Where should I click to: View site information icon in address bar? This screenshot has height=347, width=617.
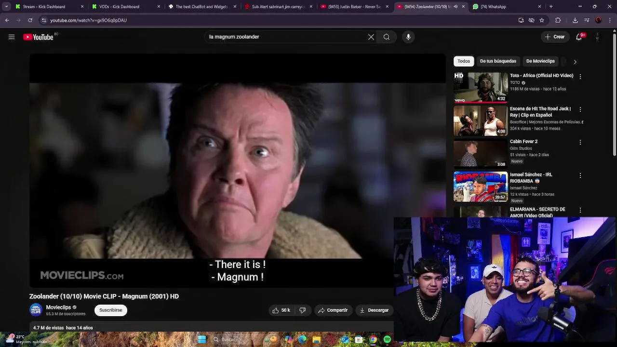click(x=44, y=20)
